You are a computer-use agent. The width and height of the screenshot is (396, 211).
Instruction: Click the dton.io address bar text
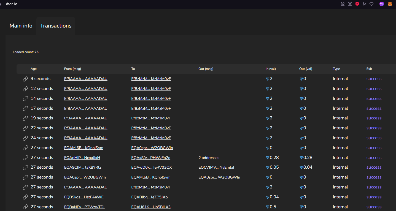coord(12,4)
